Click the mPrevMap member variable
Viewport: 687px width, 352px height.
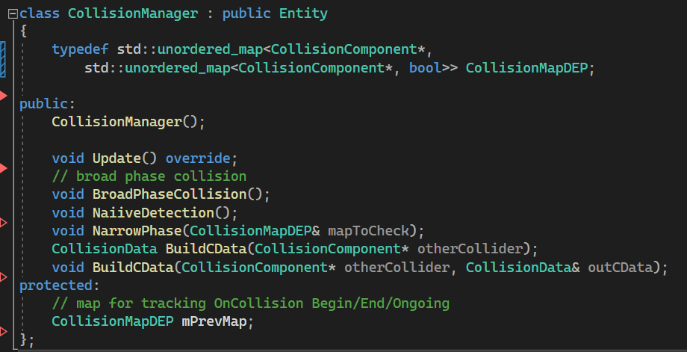tap(214, 321)
